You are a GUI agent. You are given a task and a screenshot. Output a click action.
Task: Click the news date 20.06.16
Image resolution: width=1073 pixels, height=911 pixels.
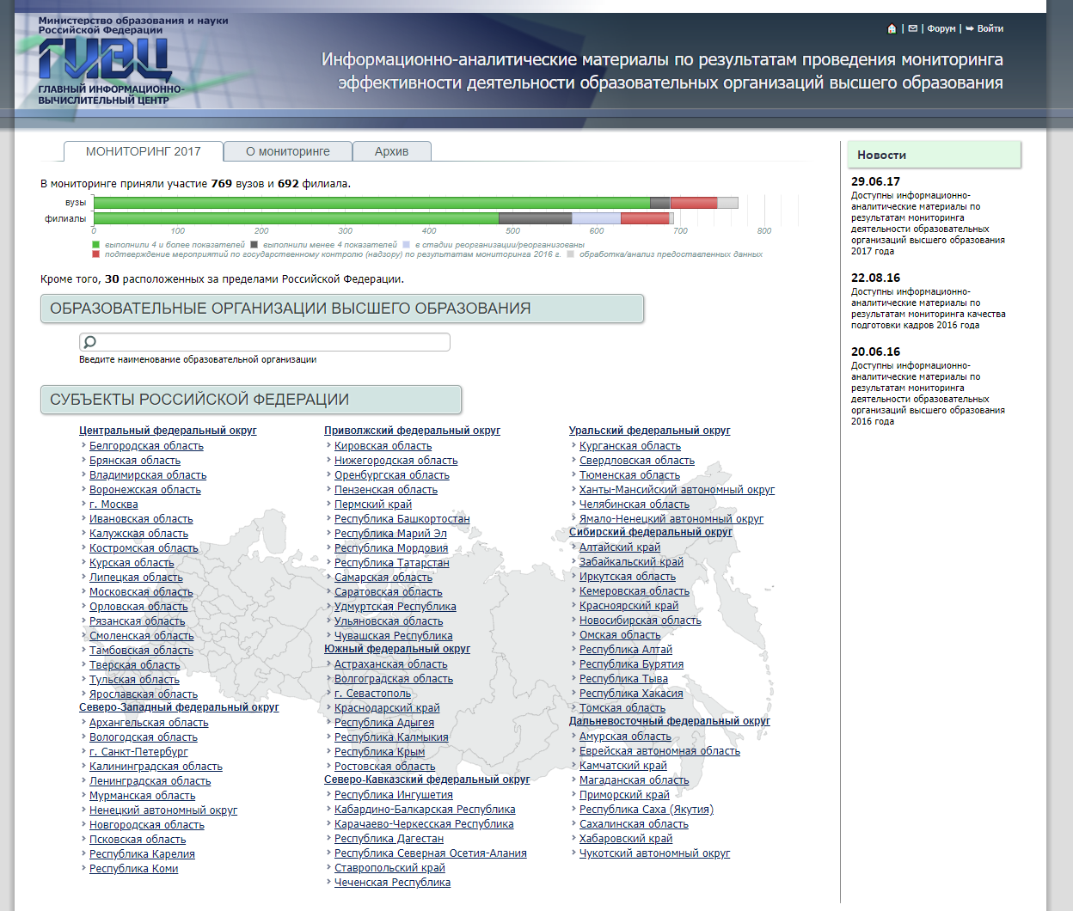pos(875,352)
